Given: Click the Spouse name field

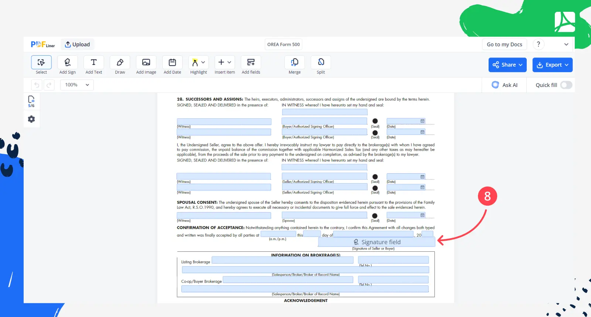Looking at the screenshot, I should 324,216.
